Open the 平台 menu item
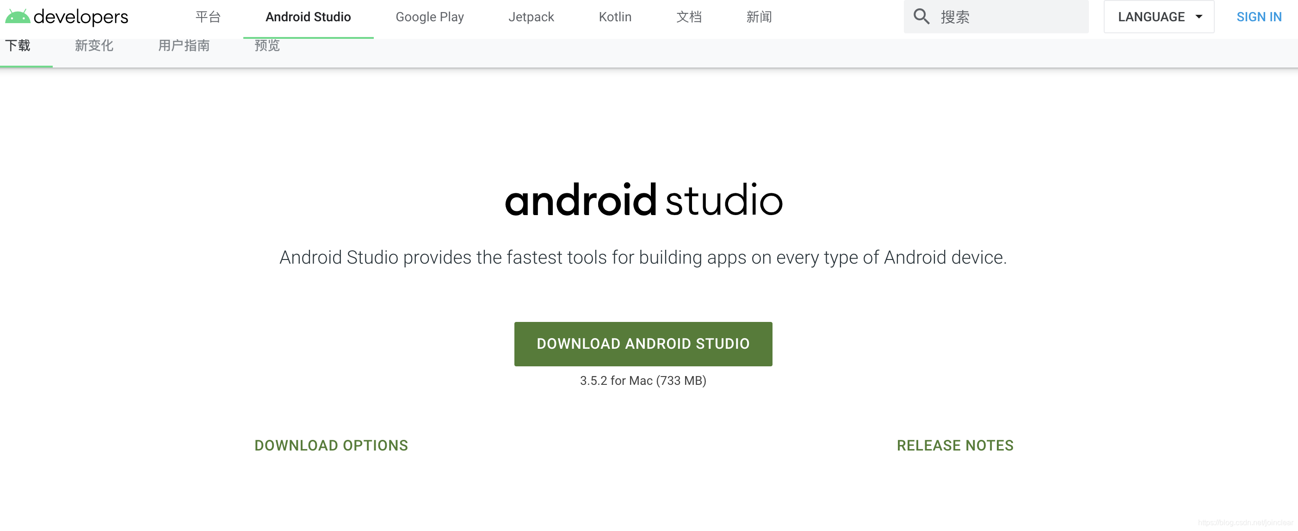Image resolution: width=1298 pixels, height=531 pixels. click(208, 17)
